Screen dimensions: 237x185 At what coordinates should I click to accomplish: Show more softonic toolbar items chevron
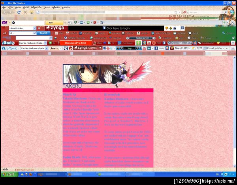(x=227, y=48)
